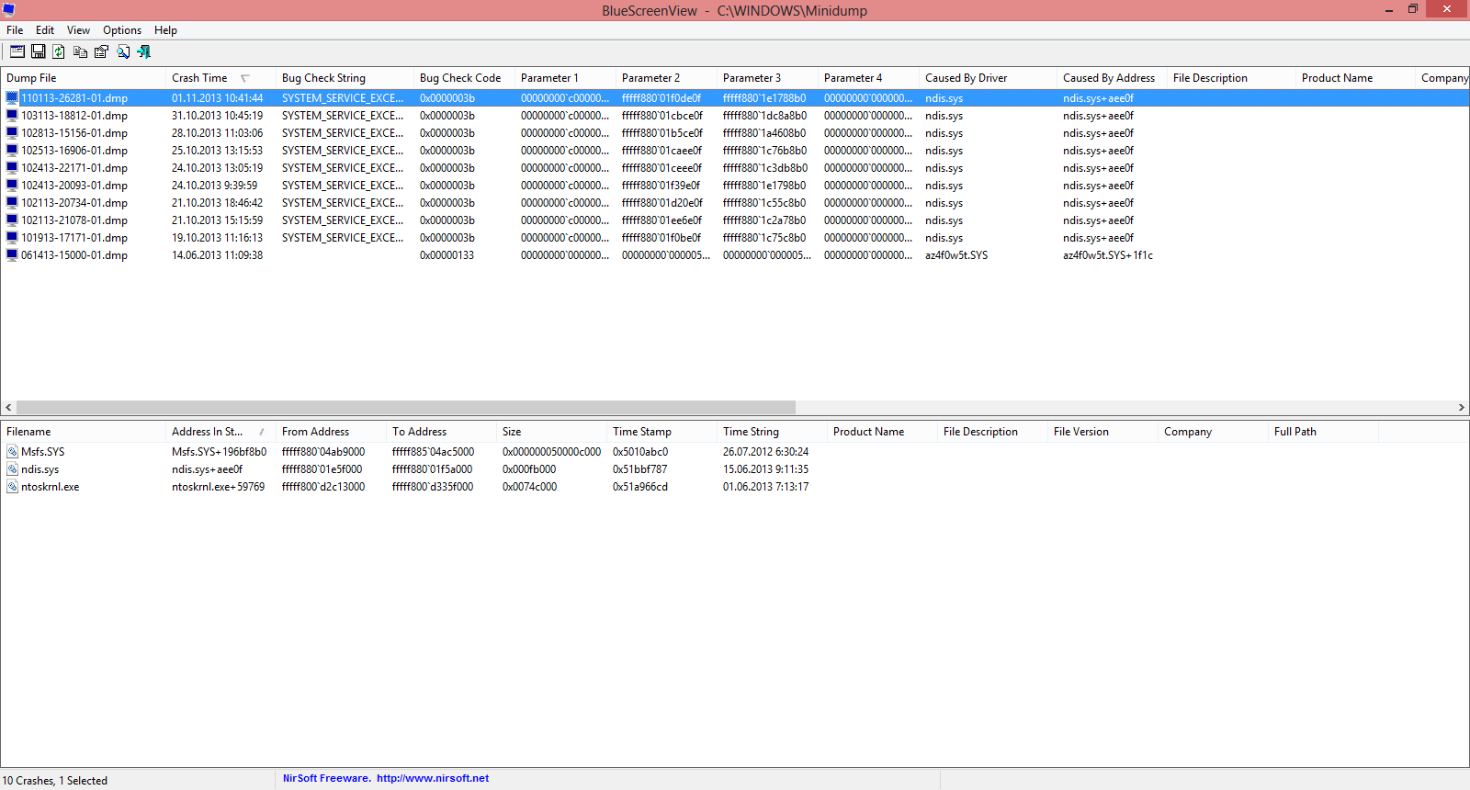The image size is (1470, 790).
Task: Click the Full Path column header
Action: tap(1323, 432)
